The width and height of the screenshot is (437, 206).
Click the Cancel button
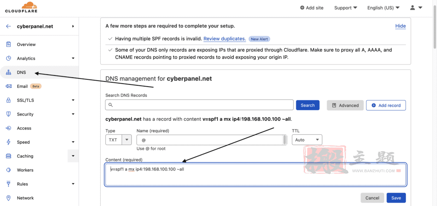[372, 198]
